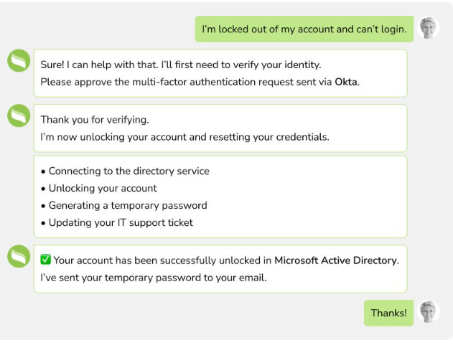The width and height of the screenshot is (453, 345).
Task: Click bot avatar beside the identity verification message
Action: coord(19,62)
